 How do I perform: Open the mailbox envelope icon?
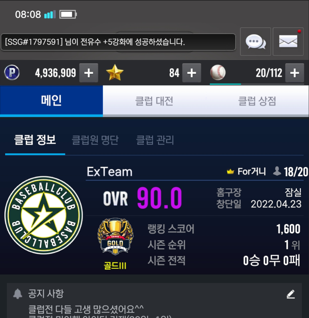(x=288, y=41)
